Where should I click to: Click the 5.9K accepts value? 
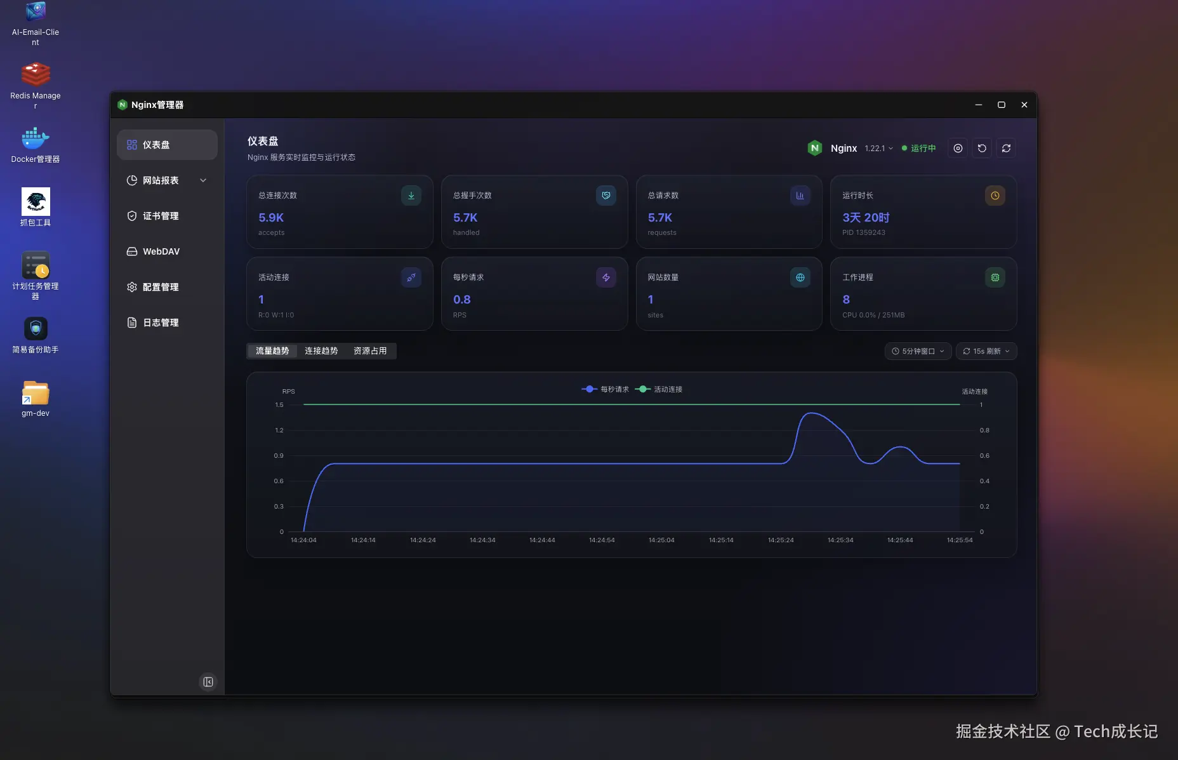[x=271, y=217]
